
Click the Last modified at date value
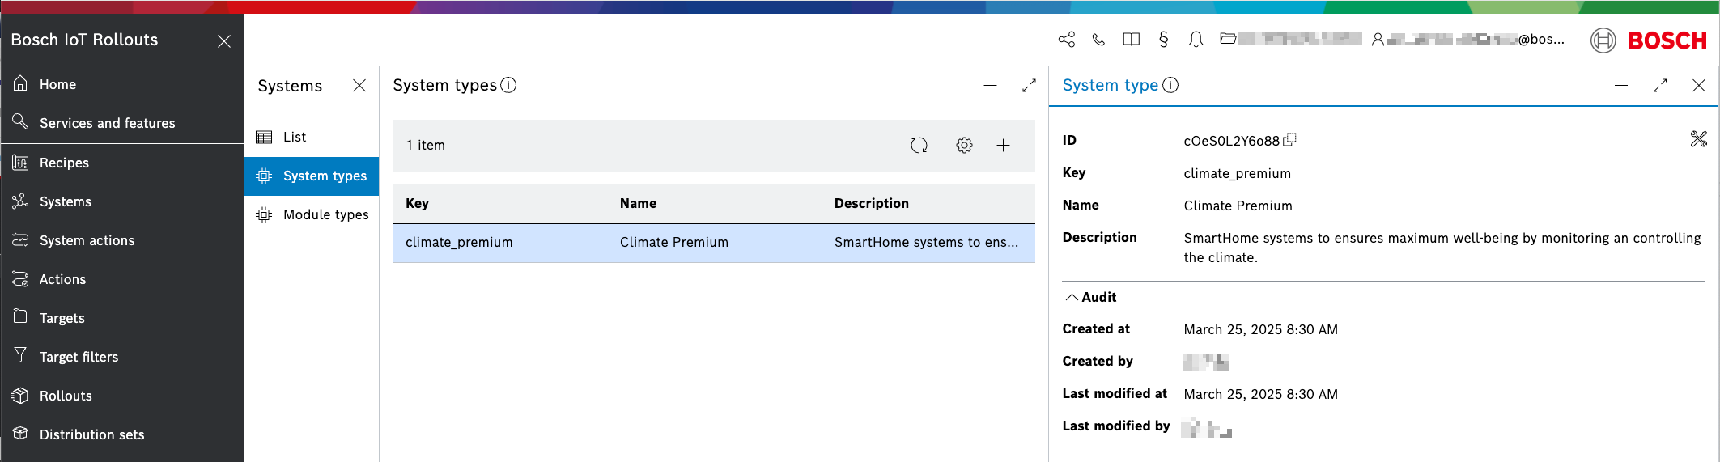coord(1260,395)
